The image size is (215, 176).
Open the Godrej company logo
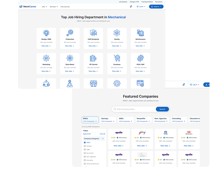[x=142, y=133]
